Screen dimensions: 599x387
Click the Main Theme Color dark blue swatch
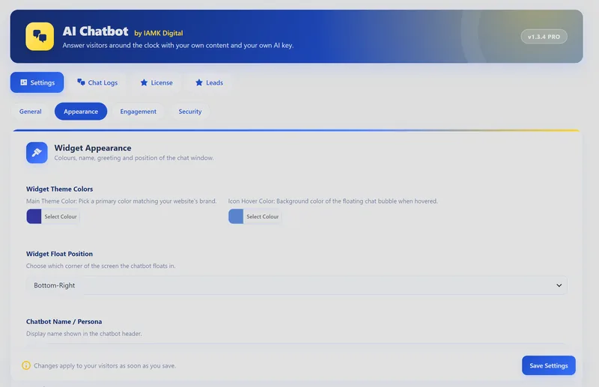pos(34,216)
